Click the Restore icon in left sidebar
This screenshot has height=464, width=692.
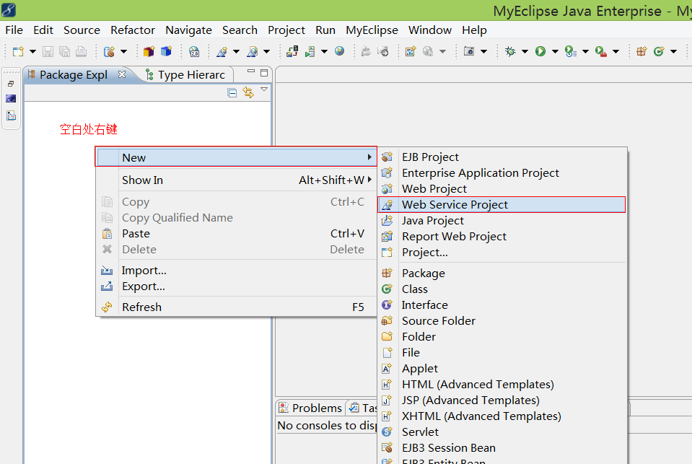click(11, 84)
